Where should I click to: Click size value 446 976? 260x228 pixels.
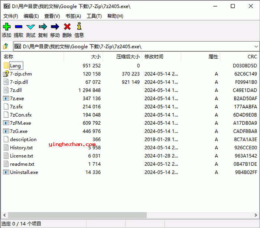(x=92, y=131)
